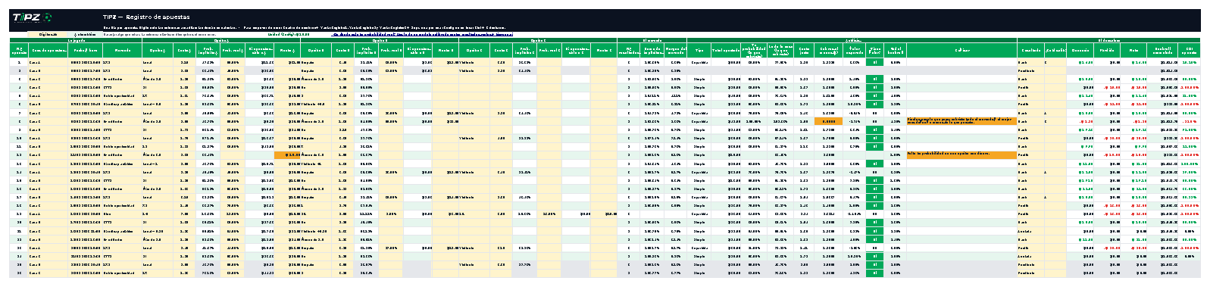Select the 'Margen del mercado' column header
Viewport: 1210px width, 287px height.
(676, 50)
